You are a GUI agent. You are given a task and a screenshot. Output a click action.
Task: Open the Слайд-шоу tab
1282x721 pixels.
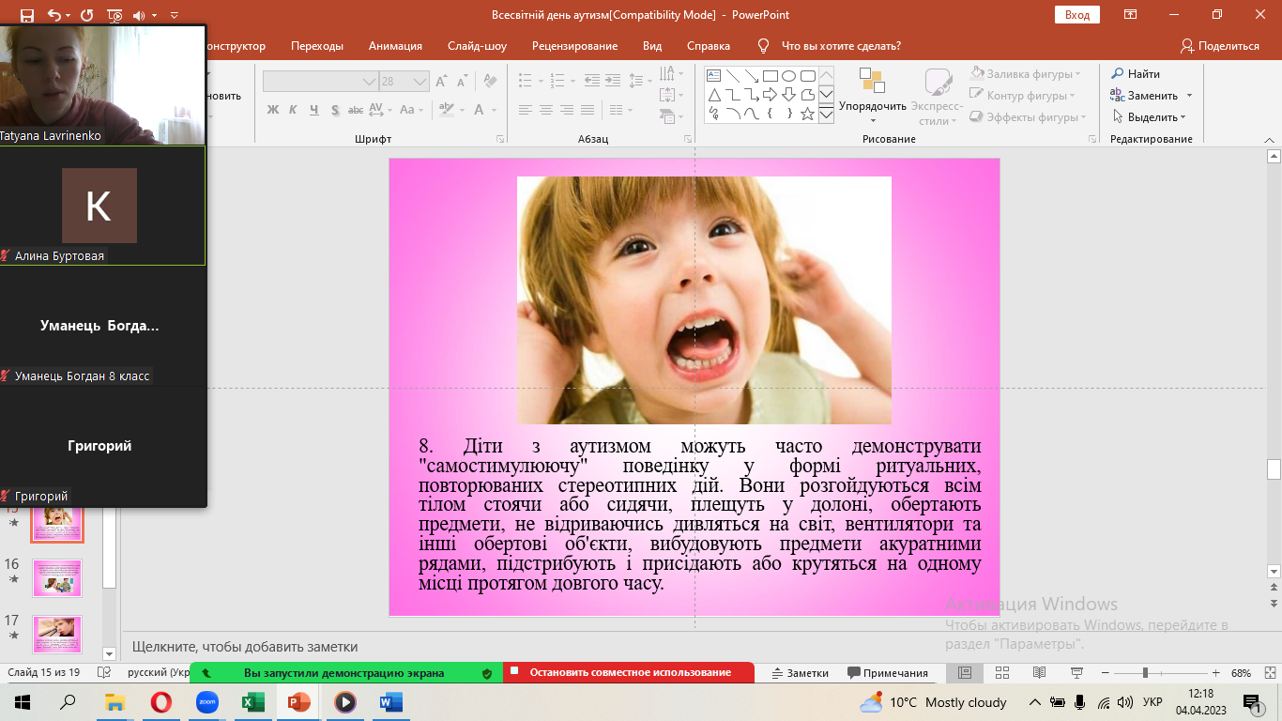(477, 46)
